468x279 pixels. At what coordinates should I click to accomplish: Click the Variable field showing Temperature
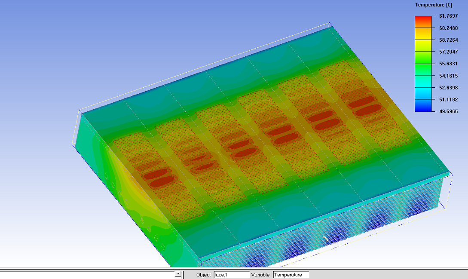click(x=290, y=275)
